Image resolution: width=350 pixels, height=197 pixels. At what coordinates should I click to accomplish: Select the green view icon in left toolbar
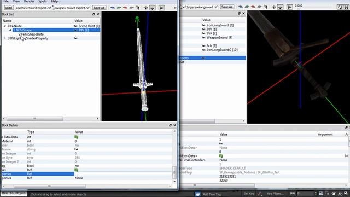pyautogui.click(x=119, y=8)
